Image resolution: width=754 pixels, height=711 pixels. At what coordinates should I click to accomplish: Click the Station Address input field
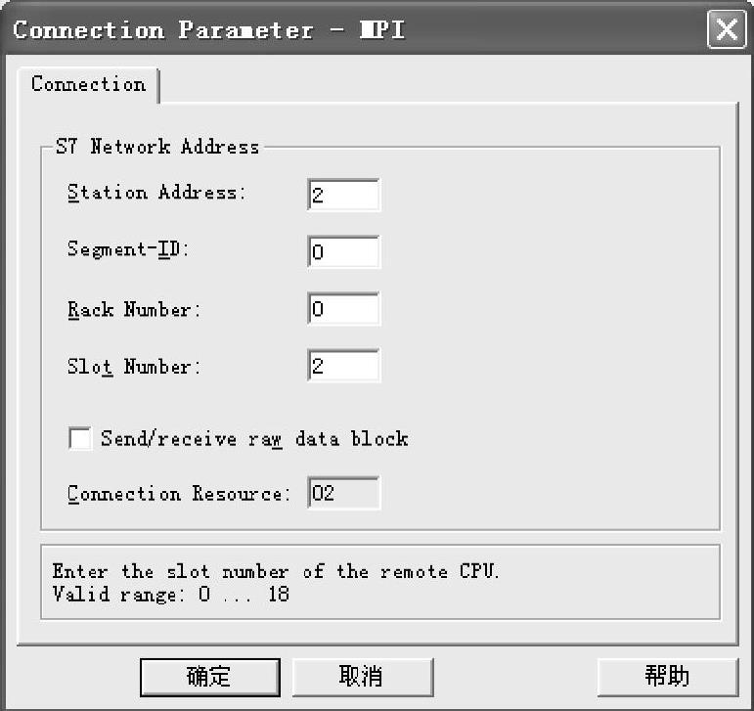(x=343, y=195)
